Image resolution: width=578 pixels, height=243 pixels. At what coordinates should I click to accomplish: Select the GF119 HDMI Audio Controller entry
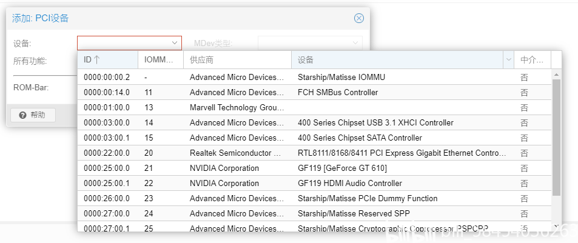pyautogui.click(x=350, y=183)
